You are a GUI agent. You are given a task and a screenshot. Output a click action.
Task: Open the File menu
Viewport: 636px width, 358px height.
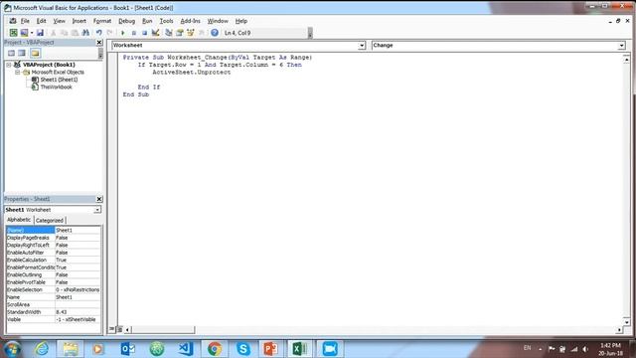[25, 21]
